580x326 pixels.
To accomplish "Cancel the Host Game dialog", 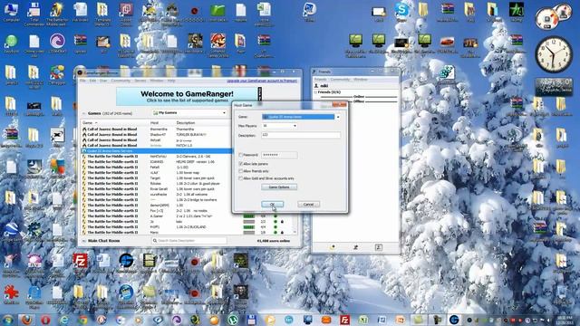I will (308, 205).
